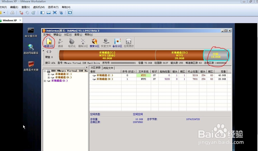Open VMware 虚拟机(M) menu
The height and width of the screenshot is (151, 258).
(x=39, y=7)
